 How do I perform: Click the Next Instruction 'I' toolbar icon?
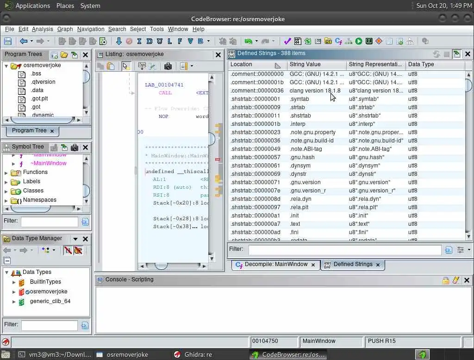[139, 41]
